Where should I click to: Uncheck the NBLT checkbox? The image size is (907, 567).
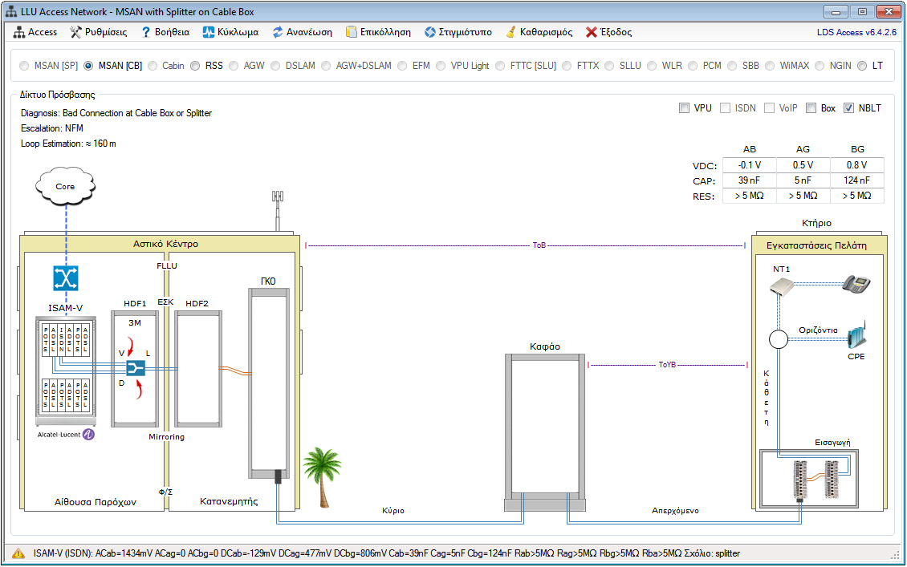(849, 108)
